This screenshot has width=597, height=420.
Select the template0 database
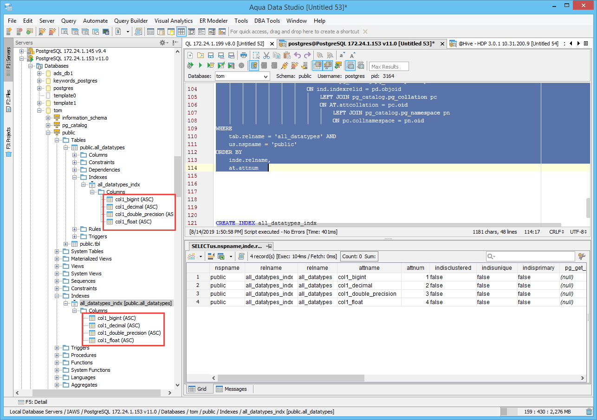coord(65,95)
